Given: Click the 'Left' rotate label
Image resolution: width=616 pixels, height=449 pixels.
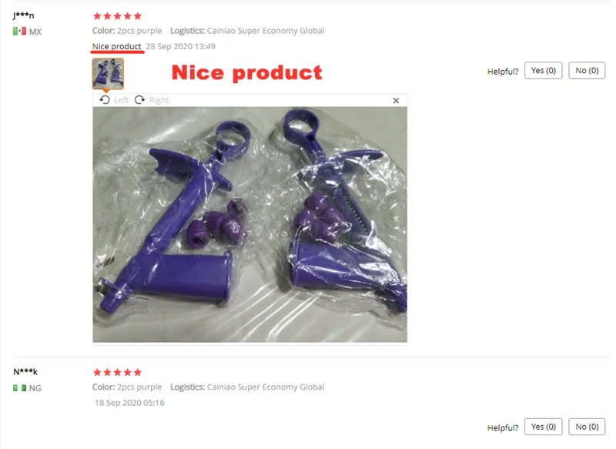Looking at the screenshot, I should 121,100.
